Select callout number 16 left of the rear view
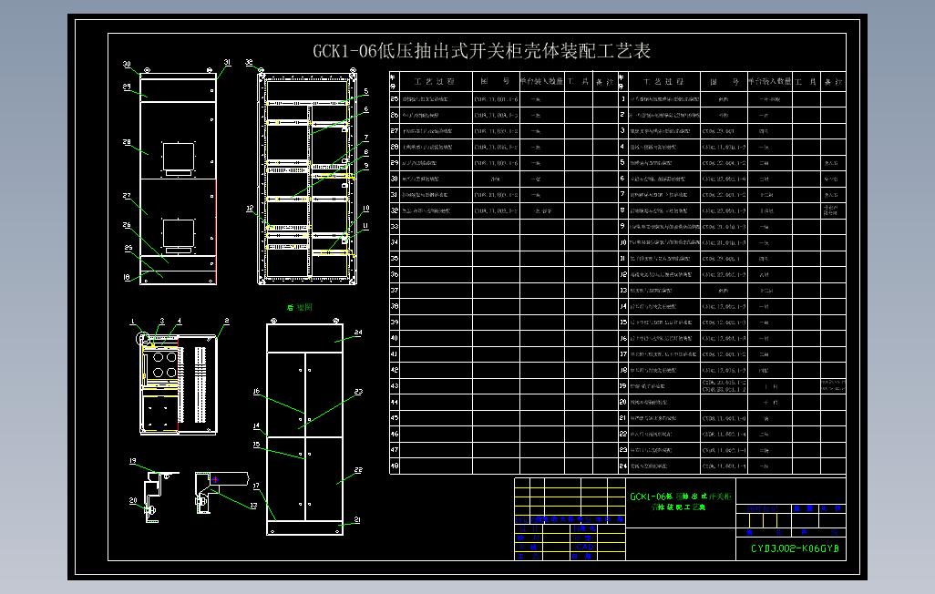The image size is (935, 594). pyautogui.click(x=256, y=392)
